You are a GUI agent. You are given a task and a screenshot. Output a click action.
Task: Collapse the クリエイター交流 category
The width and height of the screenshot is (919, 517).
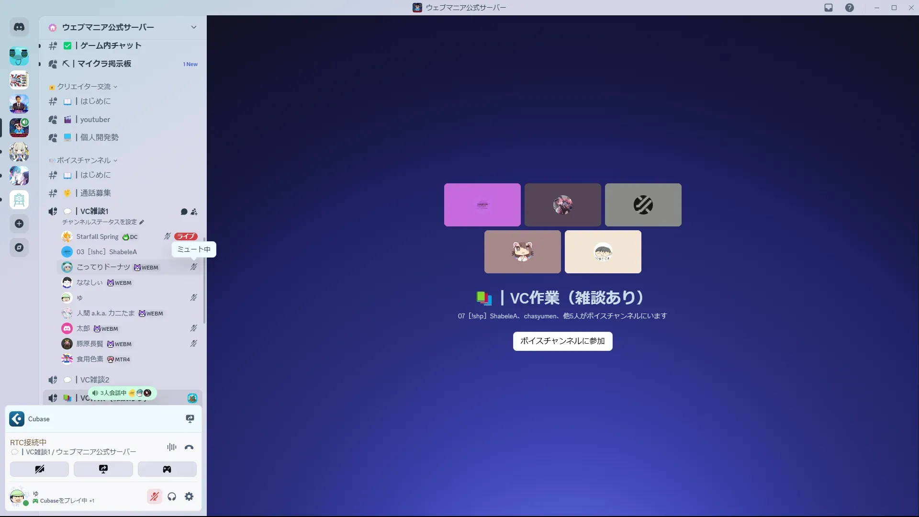click(x=84, y=87)
